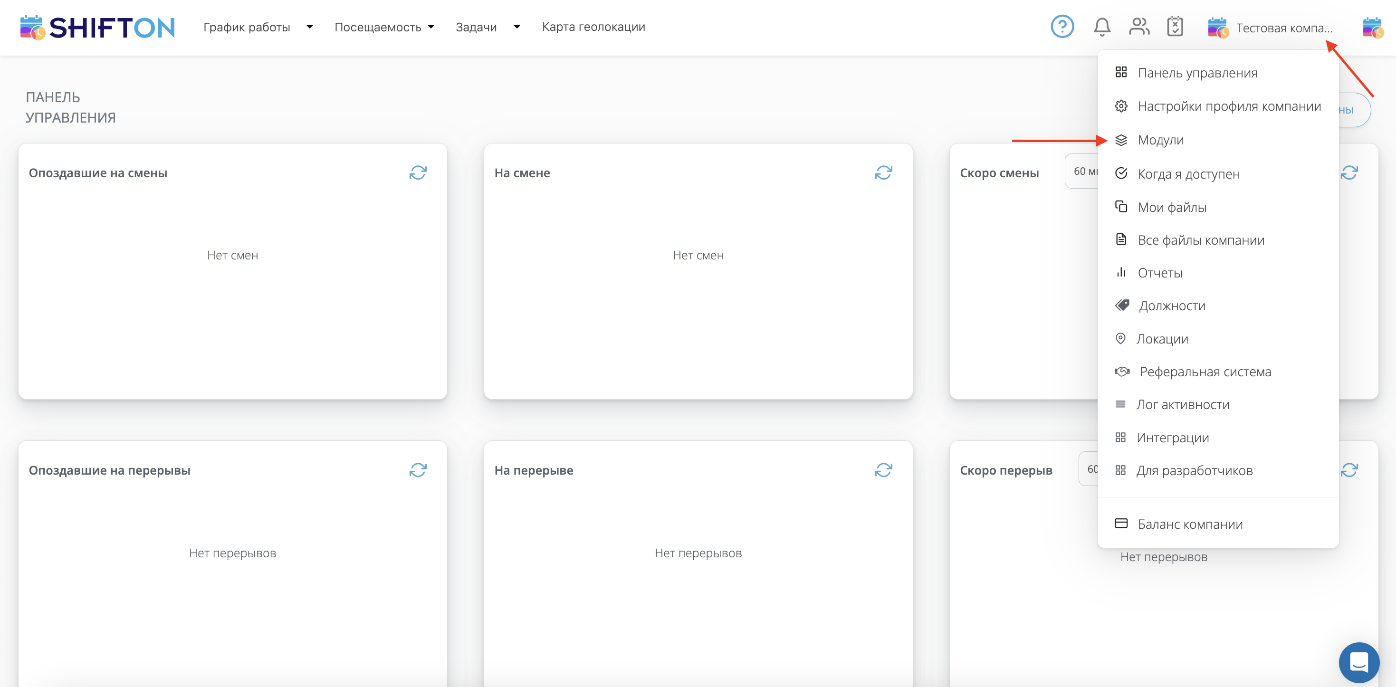Refresh the На смене widget
This screenshot has height=687, width=1396.
[883, 173]
